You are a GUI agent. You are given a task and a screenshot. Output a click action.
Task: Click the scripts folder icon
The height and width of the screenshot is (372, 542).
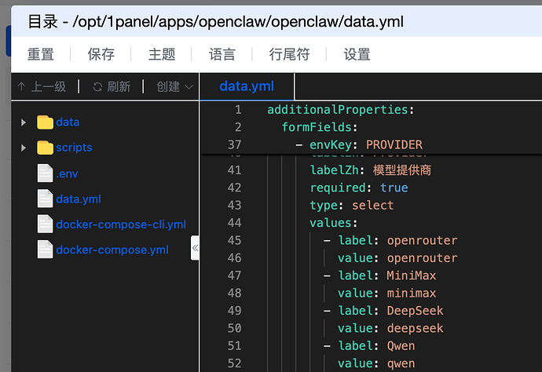pos(45,148)
